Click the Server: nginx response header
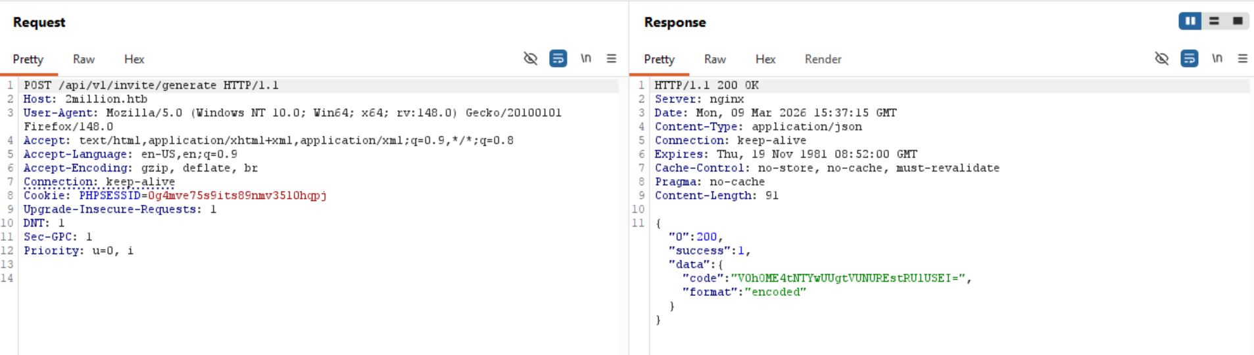This screenshot has height=355, width=1254. [700, 99]
